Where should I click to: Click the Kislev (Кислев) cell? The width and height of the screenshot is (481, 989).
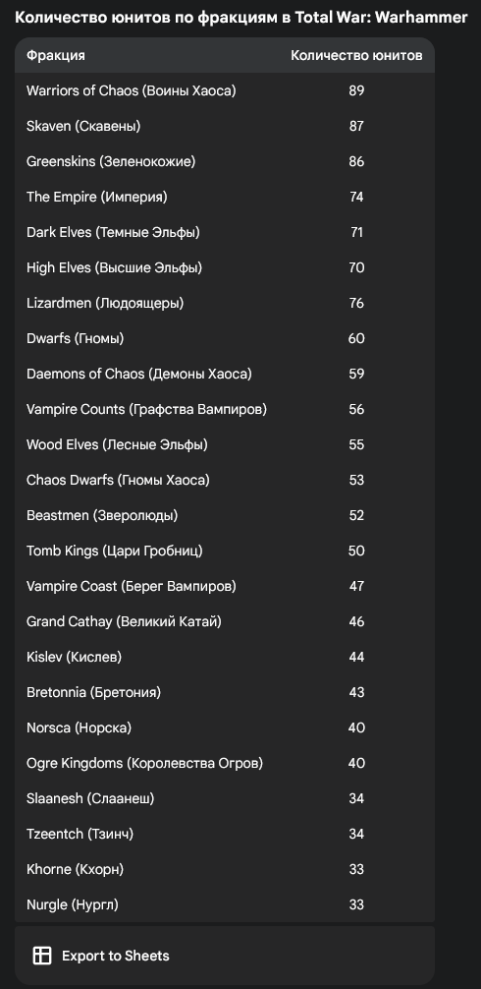point(74,657)
